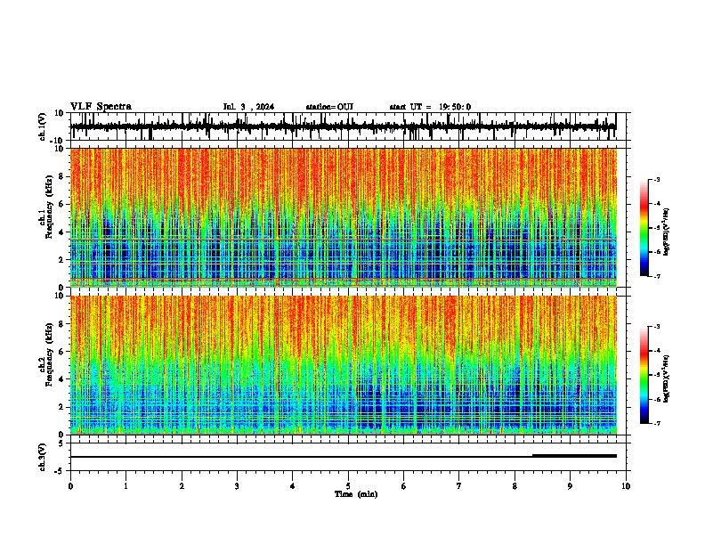Image resolution: width=705 pixels, height=545 pixels.
Task: Click the ch.1 color scale bar
Action: pyautogui.click(x=644, y=228)
